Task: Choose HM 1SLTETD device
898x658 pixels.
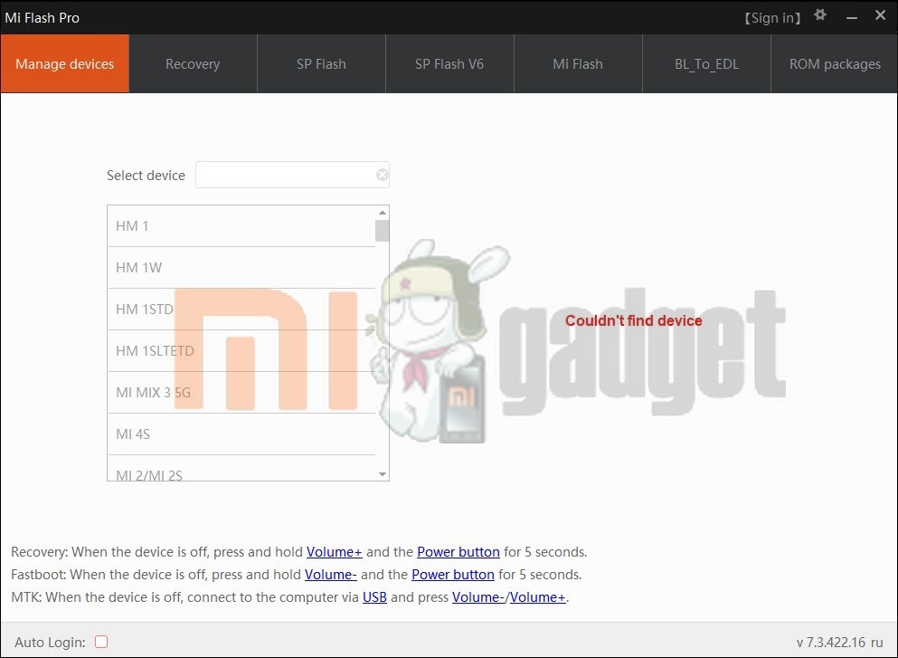Action: pyautogui.click(x=241, y=351)
